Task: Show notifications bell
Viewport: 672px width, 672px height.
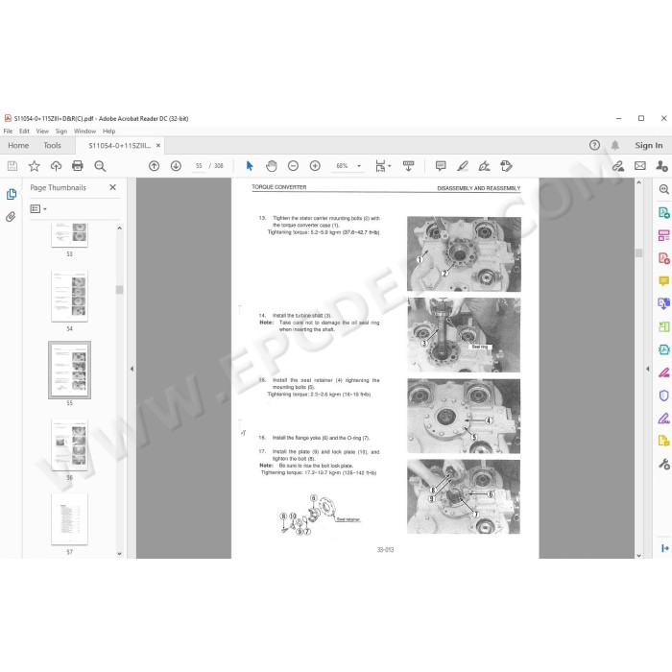Action: [x=615, y=145]
